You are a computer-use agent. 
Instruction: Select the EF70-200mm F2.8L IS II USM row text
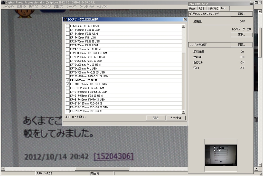click(87, 57)
